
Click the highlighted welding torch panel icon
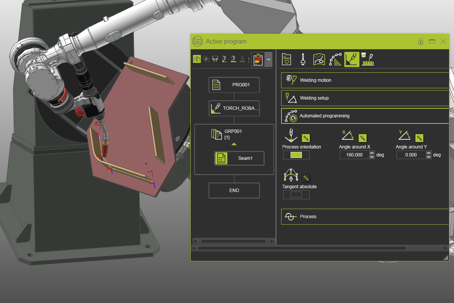pyautogui.click(x=351, y=59)
